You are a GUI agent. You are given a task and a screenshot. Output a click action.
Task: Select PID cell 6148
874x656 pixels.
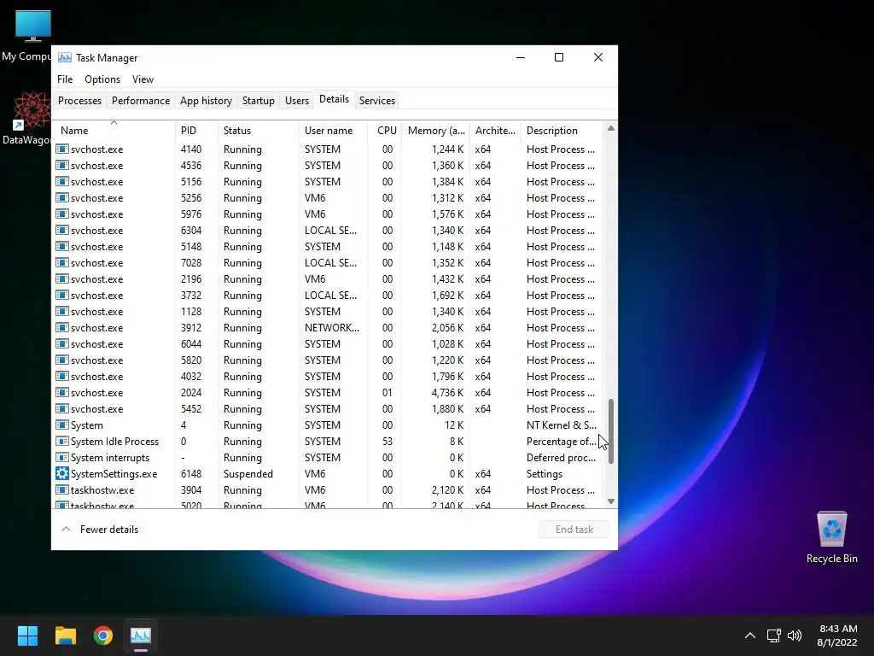(191, 473)
